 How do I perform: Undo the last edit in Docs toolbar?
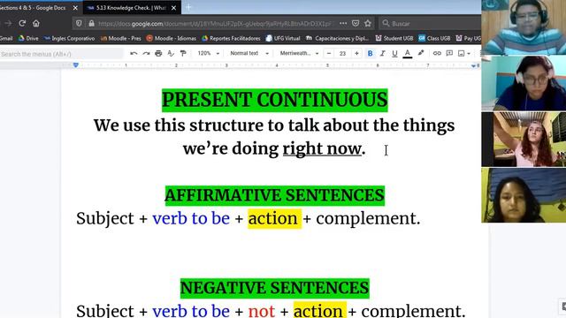[x=134, y=53]
